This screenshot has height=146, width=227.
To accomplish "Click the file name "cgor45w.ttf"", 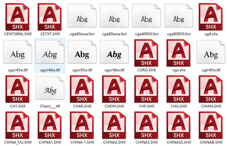I will click(18, 70).
